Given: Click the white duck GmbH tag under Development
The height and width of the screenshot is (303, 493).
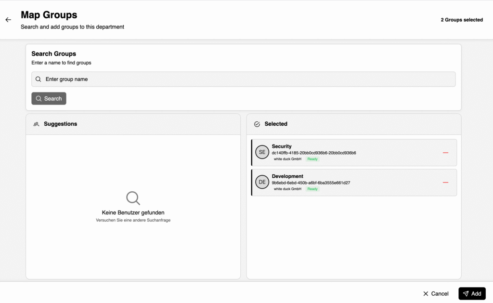Looking at the screenshot, I should [x=287, y=189].
